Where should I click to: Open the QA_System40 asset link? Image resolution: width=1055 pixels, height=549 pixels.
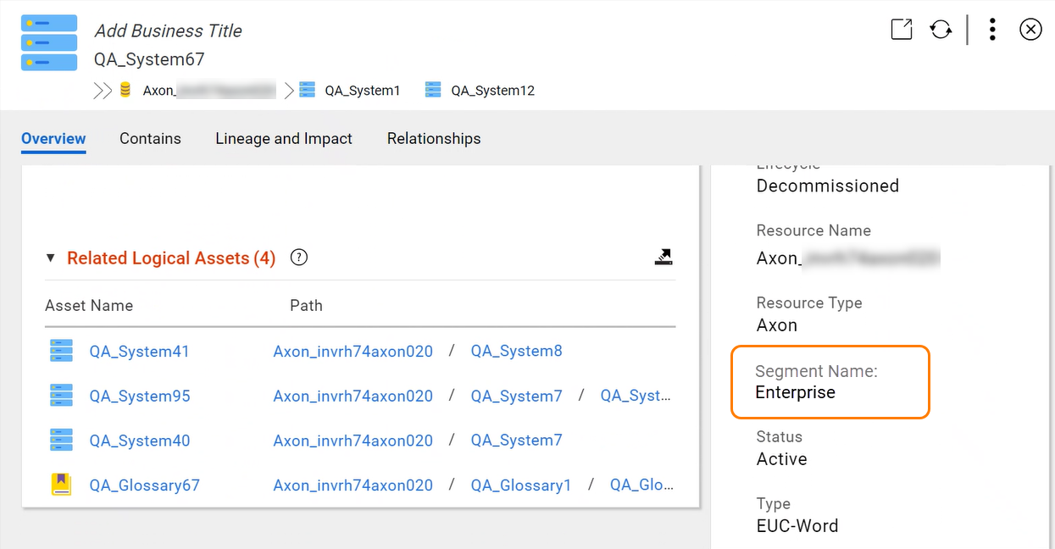pos(140,441)
